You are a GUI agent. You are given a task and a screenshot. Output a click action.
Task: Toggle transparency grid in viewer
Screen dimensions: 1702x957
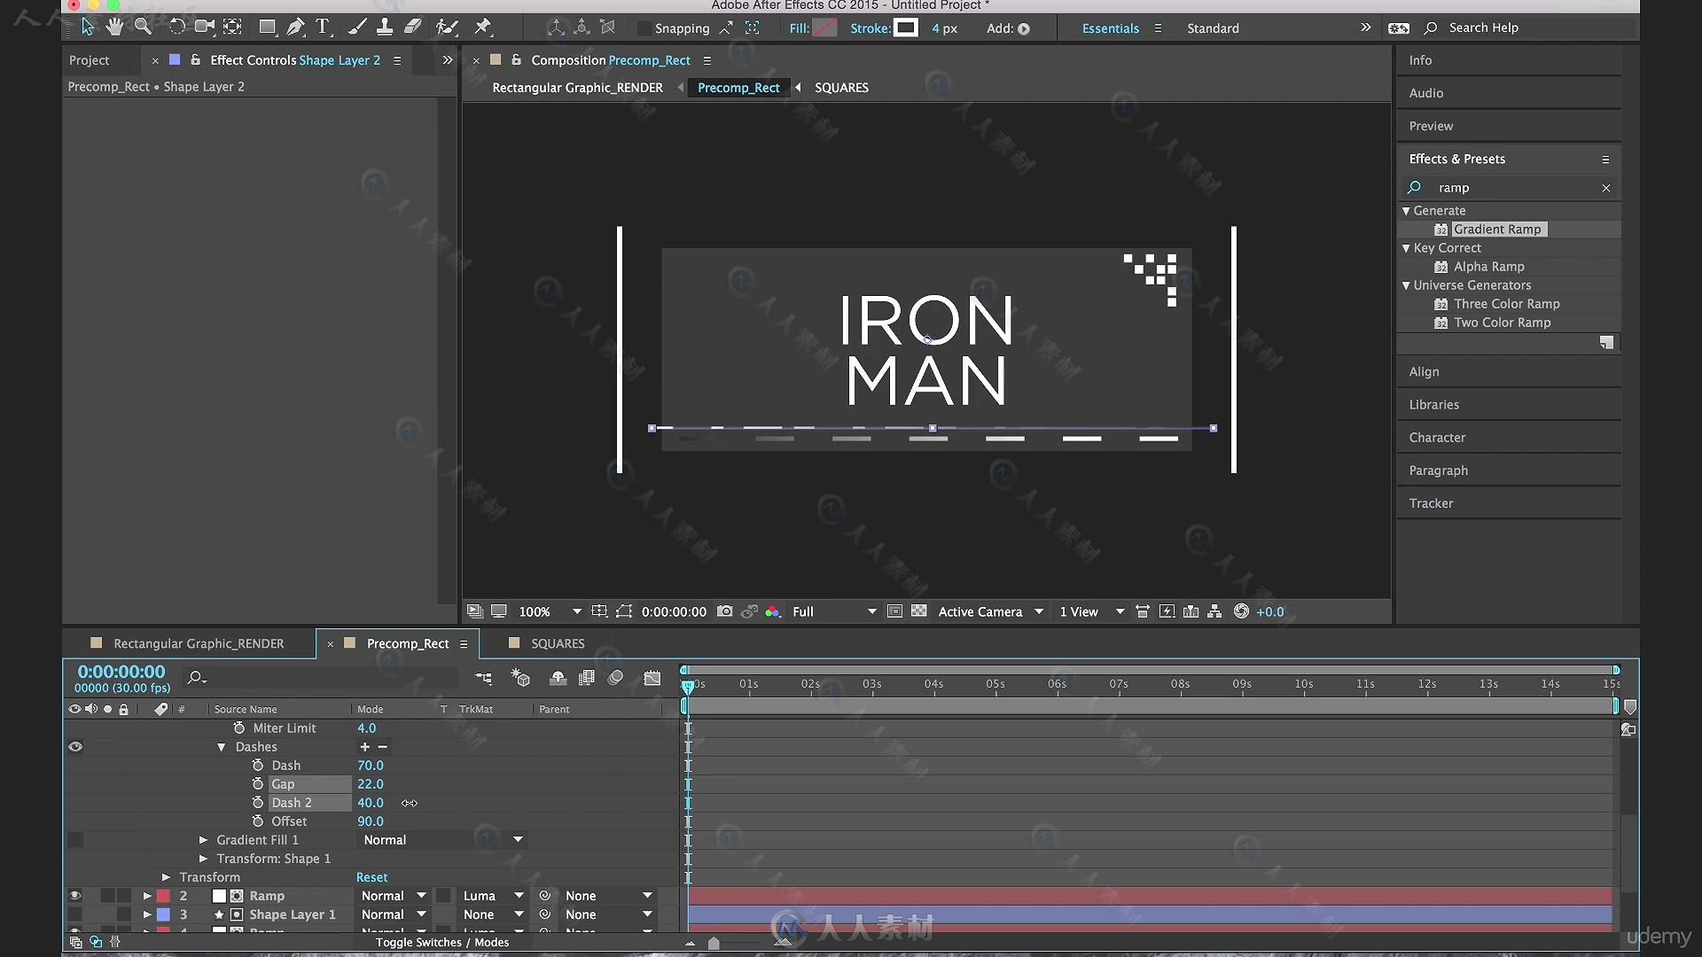(x=919, y=611)
